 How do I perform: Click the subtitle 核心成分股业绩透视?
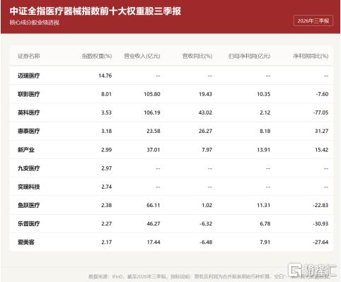point(35,23)
